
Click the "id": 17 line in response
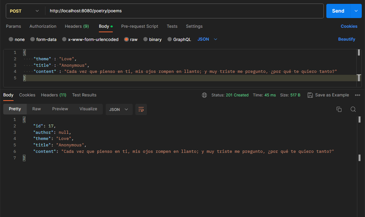[x=44, y=126]
